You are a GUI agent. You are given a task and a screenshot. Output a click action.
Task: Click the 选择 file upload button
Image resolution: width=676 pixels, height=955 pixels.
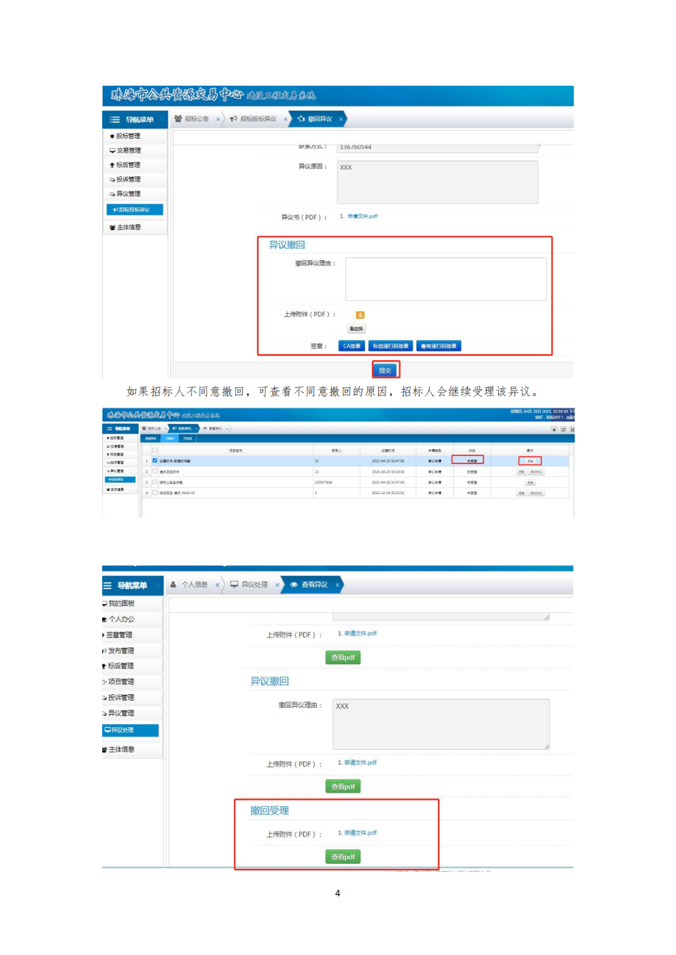(356, 328)
